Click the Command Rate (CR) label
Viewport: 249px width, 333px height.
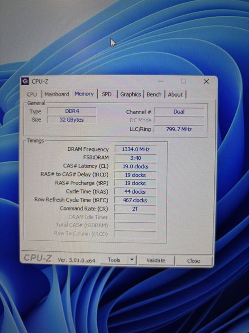[x=84, y=208]
